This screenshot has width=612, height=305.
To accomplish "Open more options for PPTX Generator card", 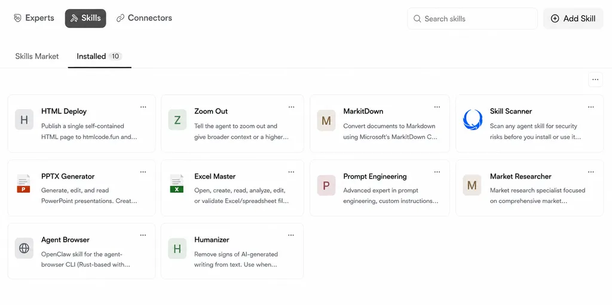I will click(143, 172).
